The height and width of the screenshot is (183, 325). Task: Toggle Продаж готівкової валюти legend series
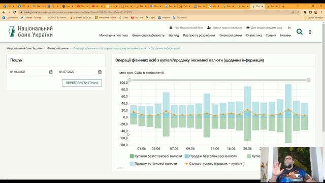[153, 164]
